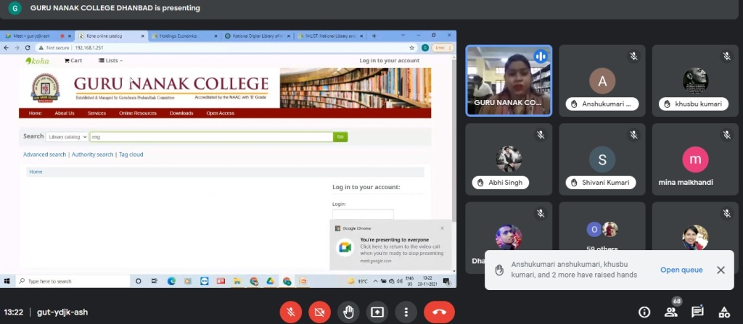
Task: Open File Explorer from taskbar
Action: tap(236, 281)
